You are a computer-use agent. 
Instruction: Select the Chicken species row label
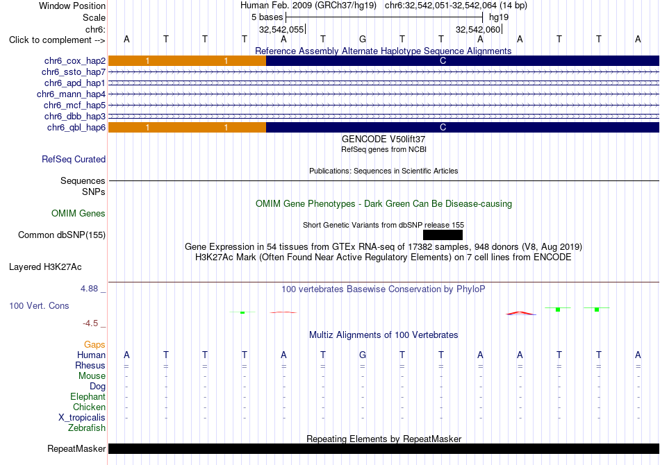coord(89,407)
